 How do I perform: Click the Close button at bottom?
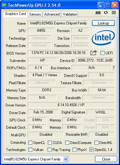pyautogui.click(x=106, y=159)
